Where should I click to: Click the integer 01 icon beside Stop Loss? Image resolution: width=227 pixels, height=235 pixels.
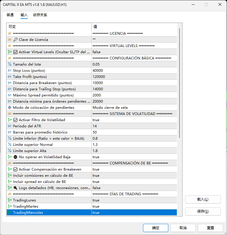(10, 70)
